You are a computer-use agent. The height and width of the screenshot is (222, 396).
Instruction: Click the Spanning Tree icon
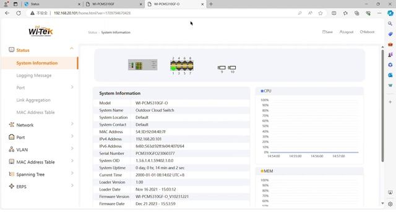pos(11,174)
